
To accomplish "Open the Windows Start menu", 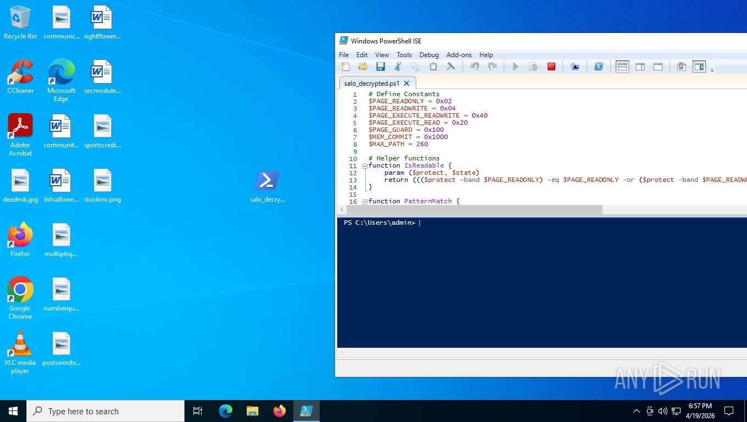I will click(x=13, y=411).
